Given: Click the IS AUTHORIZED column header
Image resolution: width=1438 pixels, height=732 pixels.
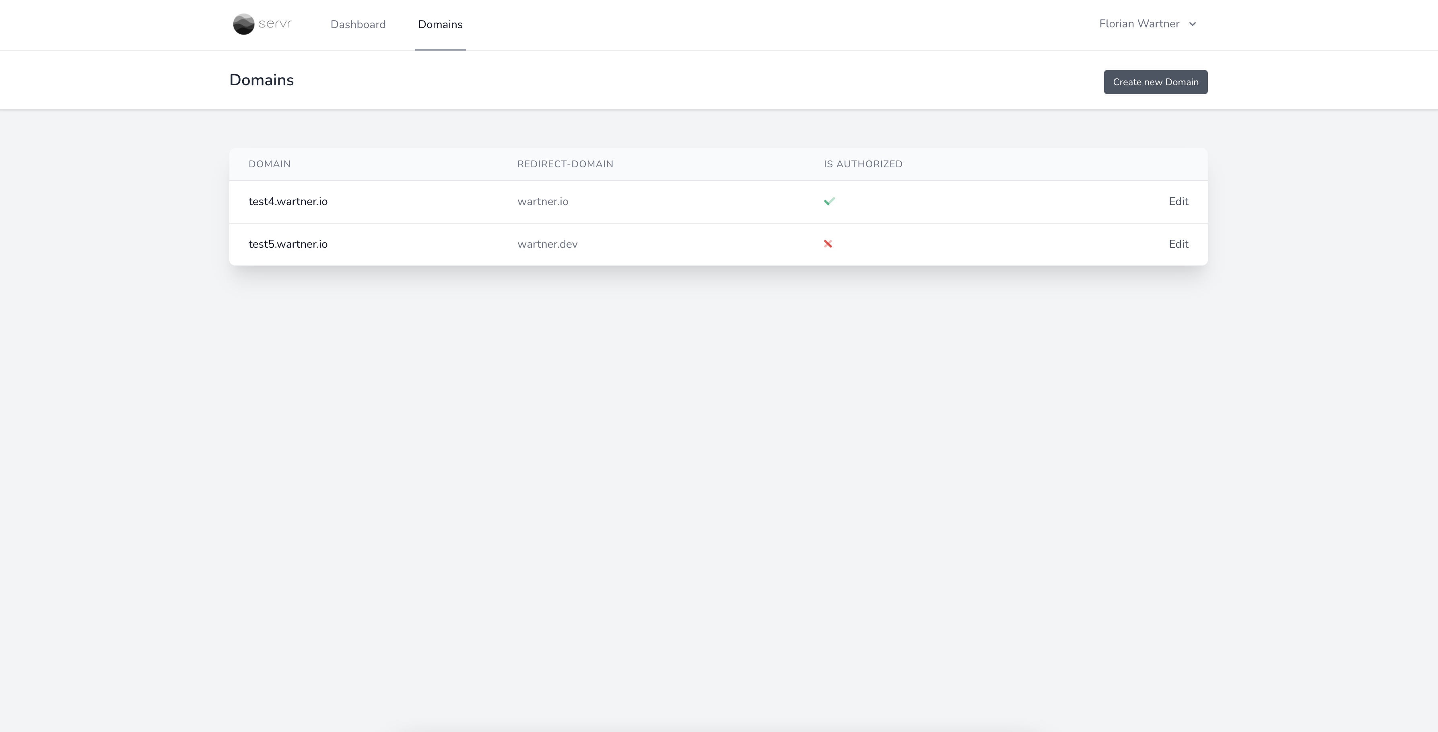Looking at the screenshot, I should 863,164.
